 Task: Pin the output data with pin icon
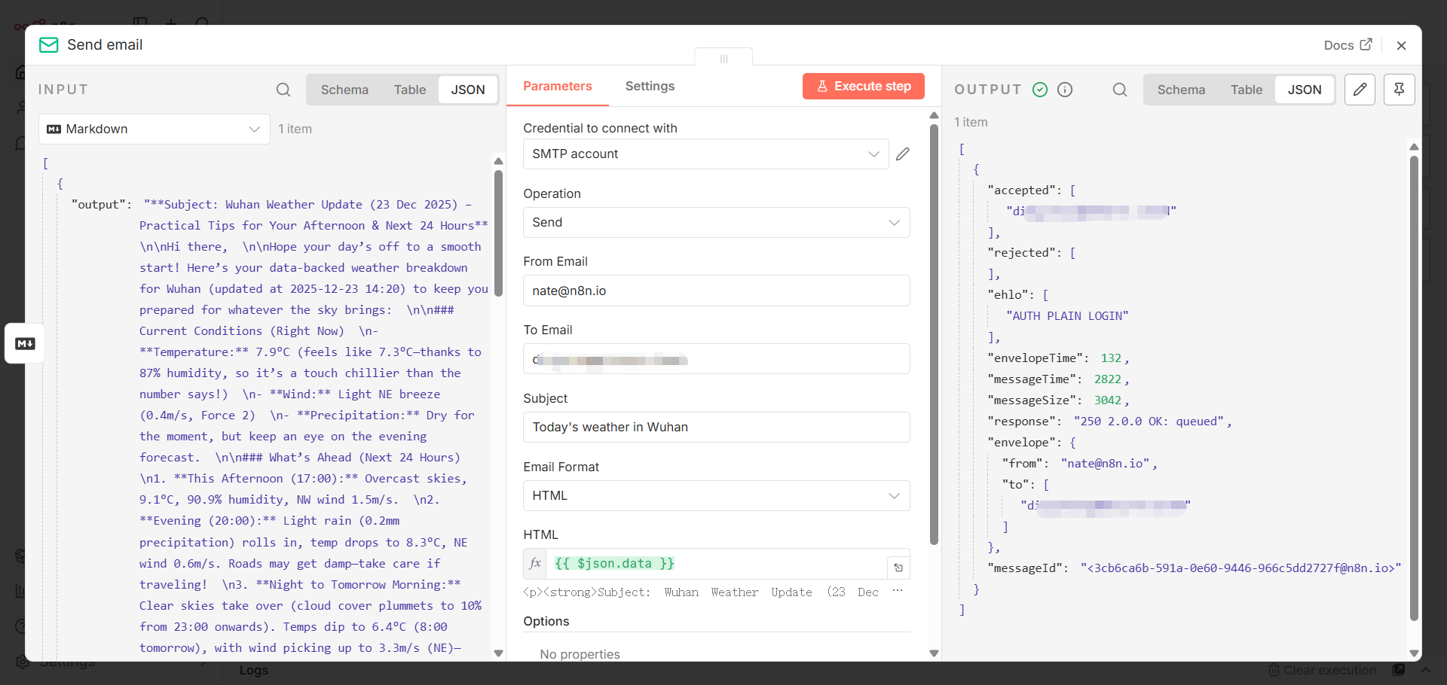click(1400, 90)
